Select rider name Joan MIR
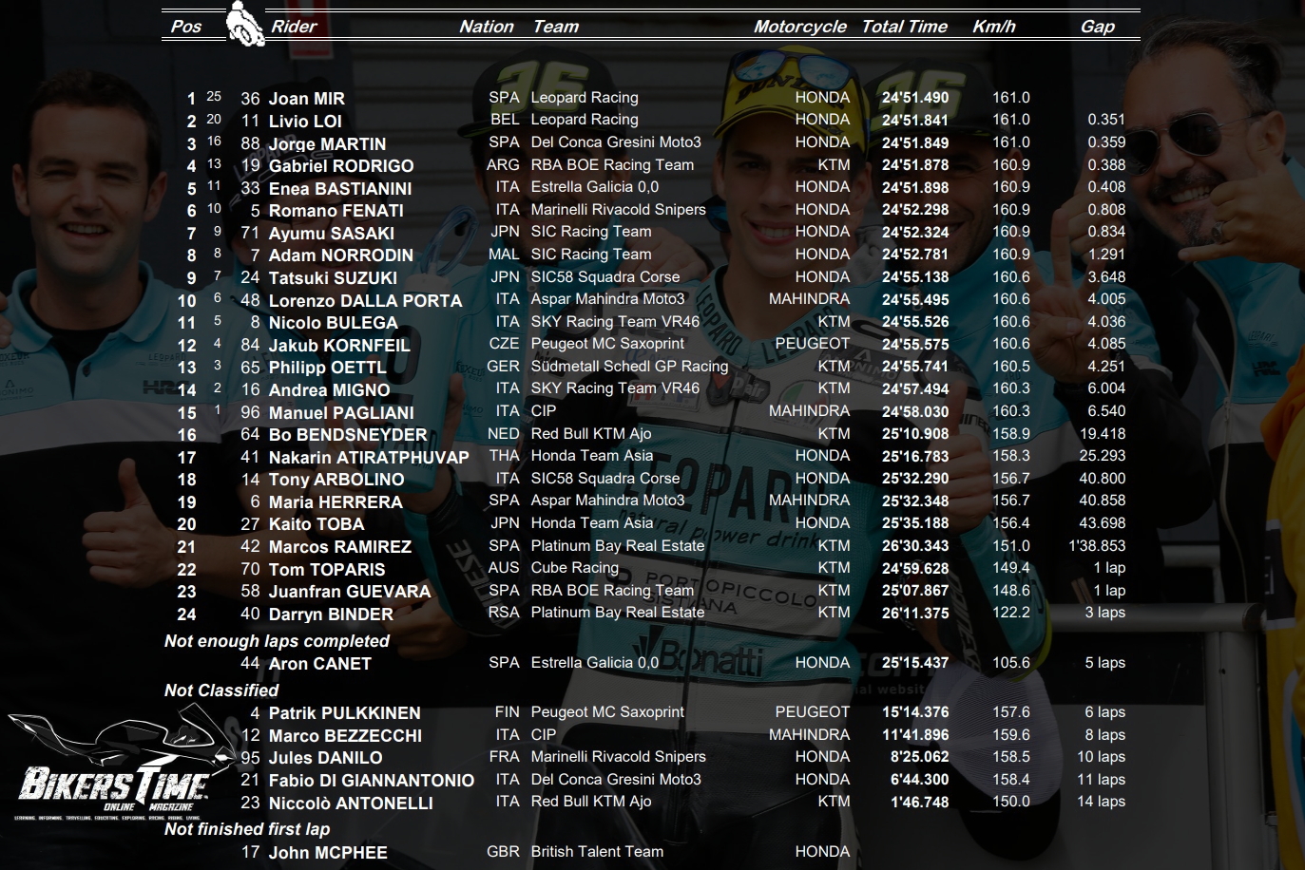This screenshot has width=1305, height=870. click(x=306, y=99)
